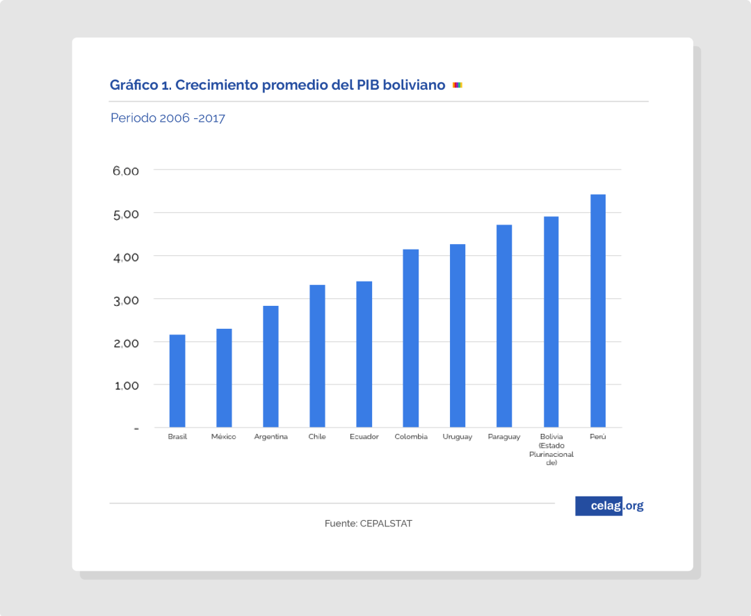Click the 'Fuente: CEPALSTAT' source text

click(x=368, y=524)
